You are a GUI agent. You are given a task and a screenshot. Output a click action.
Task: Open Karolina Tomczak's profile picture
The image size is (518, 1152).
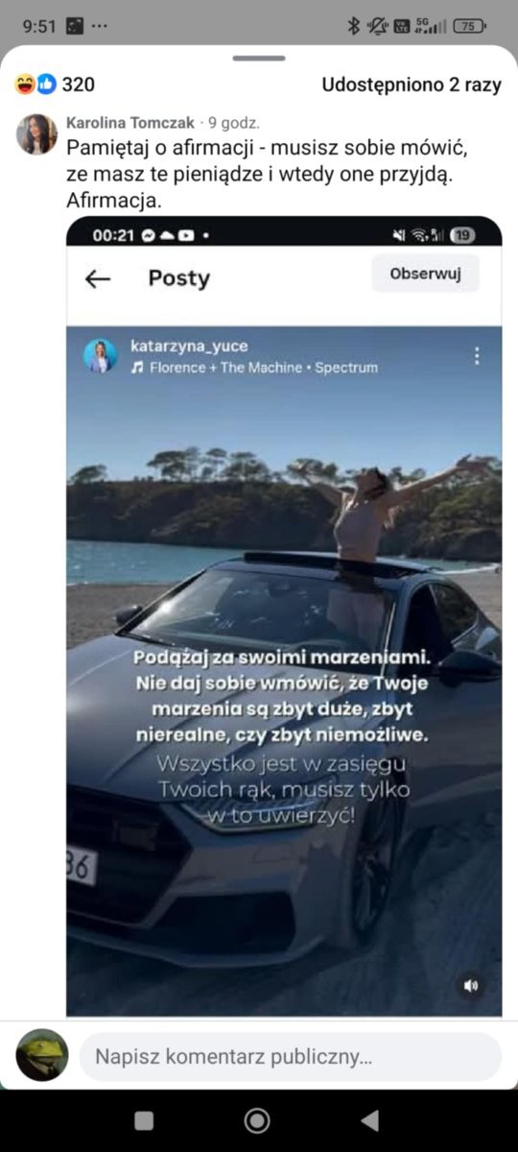pos(36,134)
